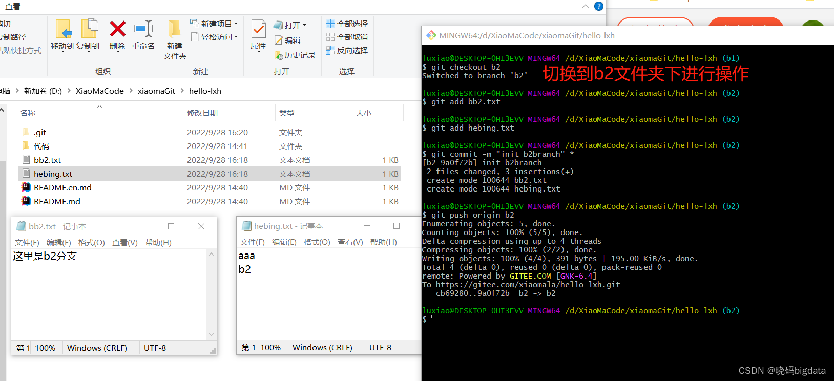The height and width of the screenshot is (381, 834).
Task: Create a new folder with 新建文件夹
Action: coord(175,39)
